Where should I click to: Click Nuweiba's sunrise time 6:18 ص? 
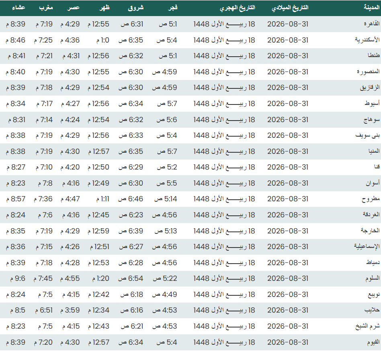click(x=132, y=295)
